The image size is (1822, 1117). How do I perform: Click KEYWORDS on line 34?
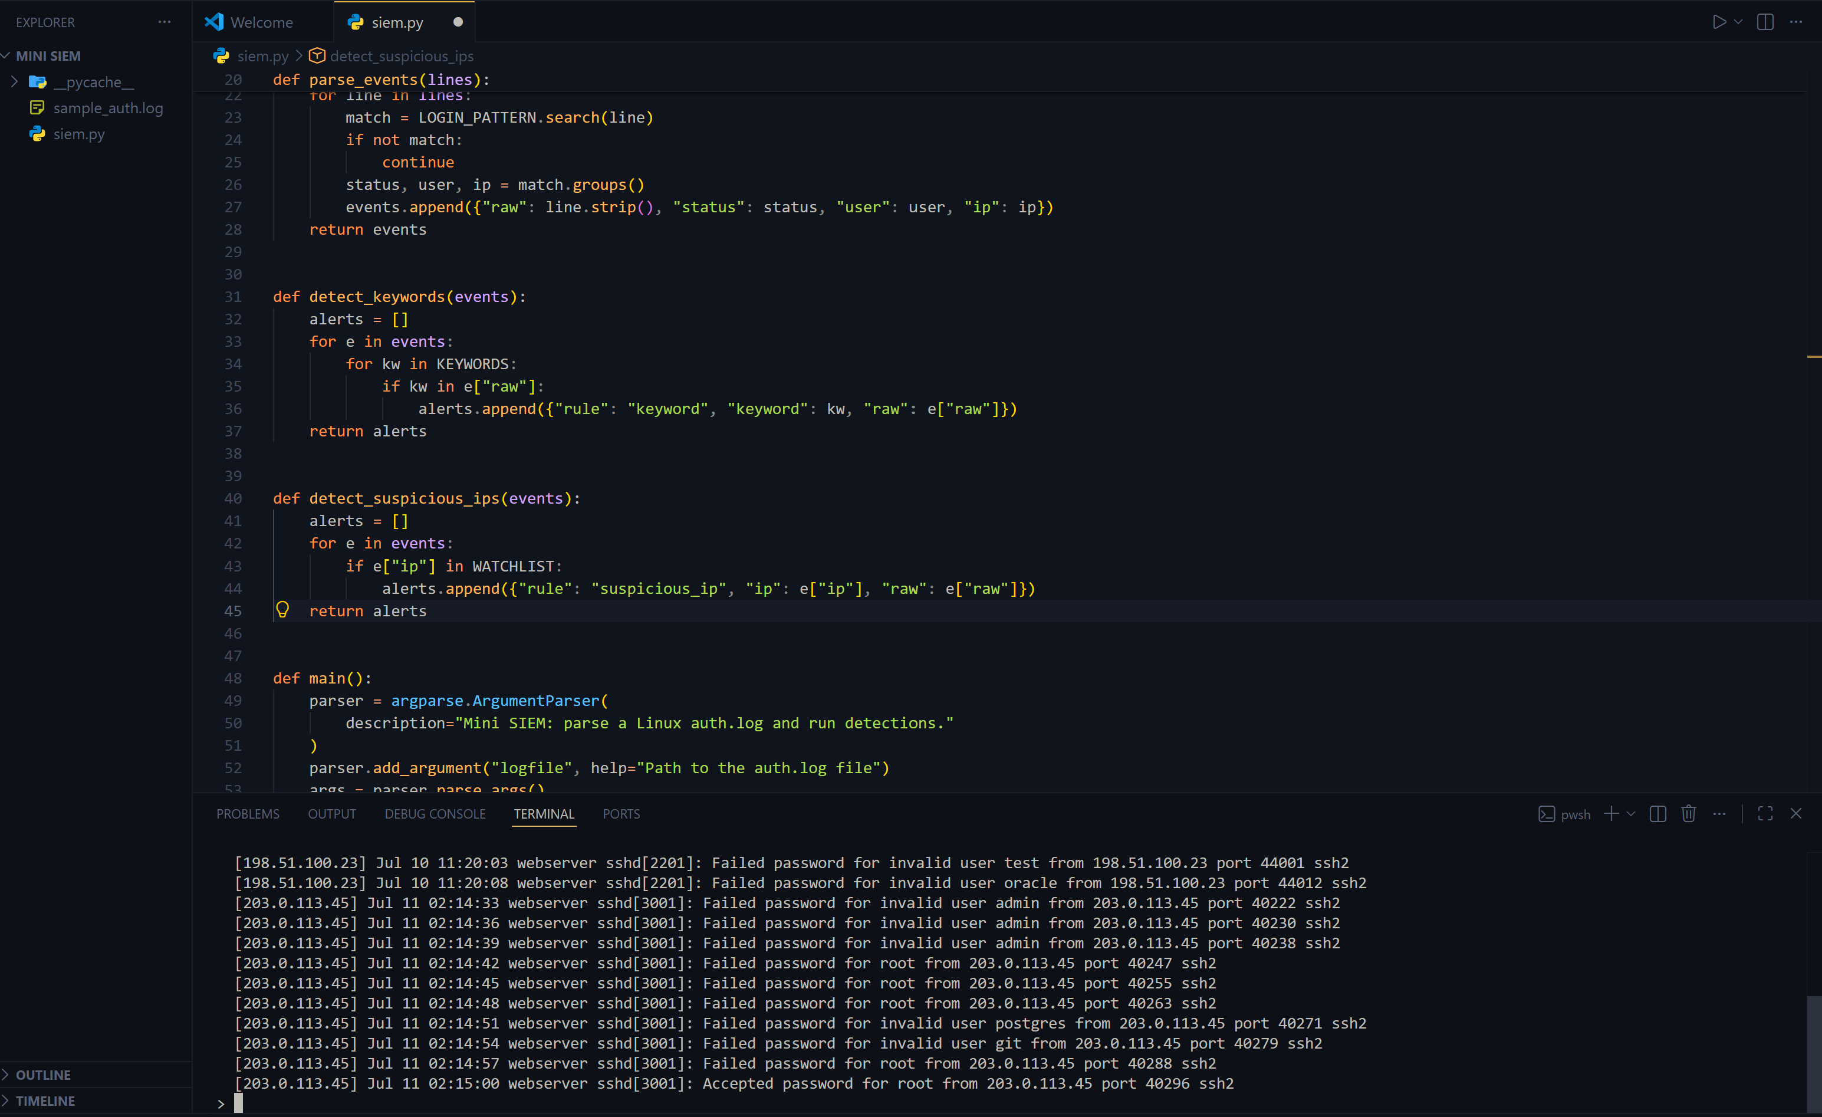(472, 364)
